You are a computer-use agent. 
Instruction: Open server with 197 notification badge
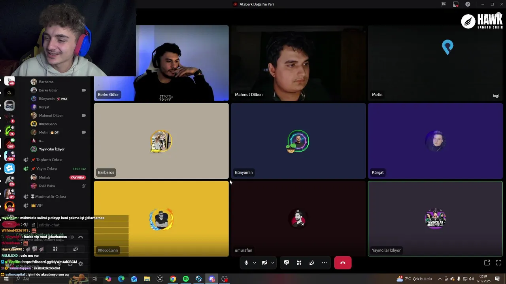pos(9,156)
